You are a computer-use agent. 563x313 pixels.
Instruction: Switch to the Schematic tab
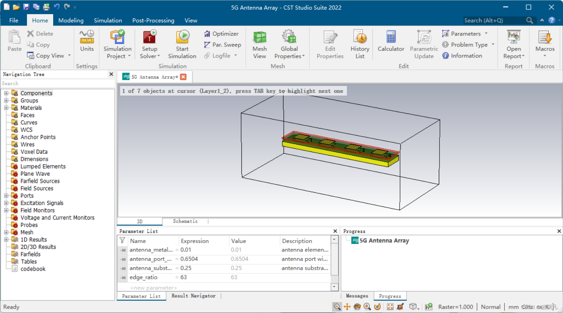[x=185, y=221]
